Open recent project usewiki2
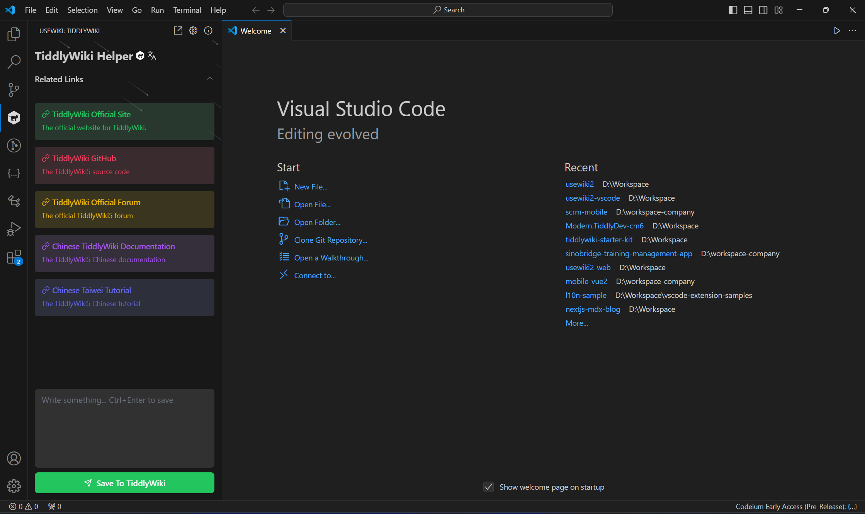Screen dimensions: 865x514 coord(579,184)
